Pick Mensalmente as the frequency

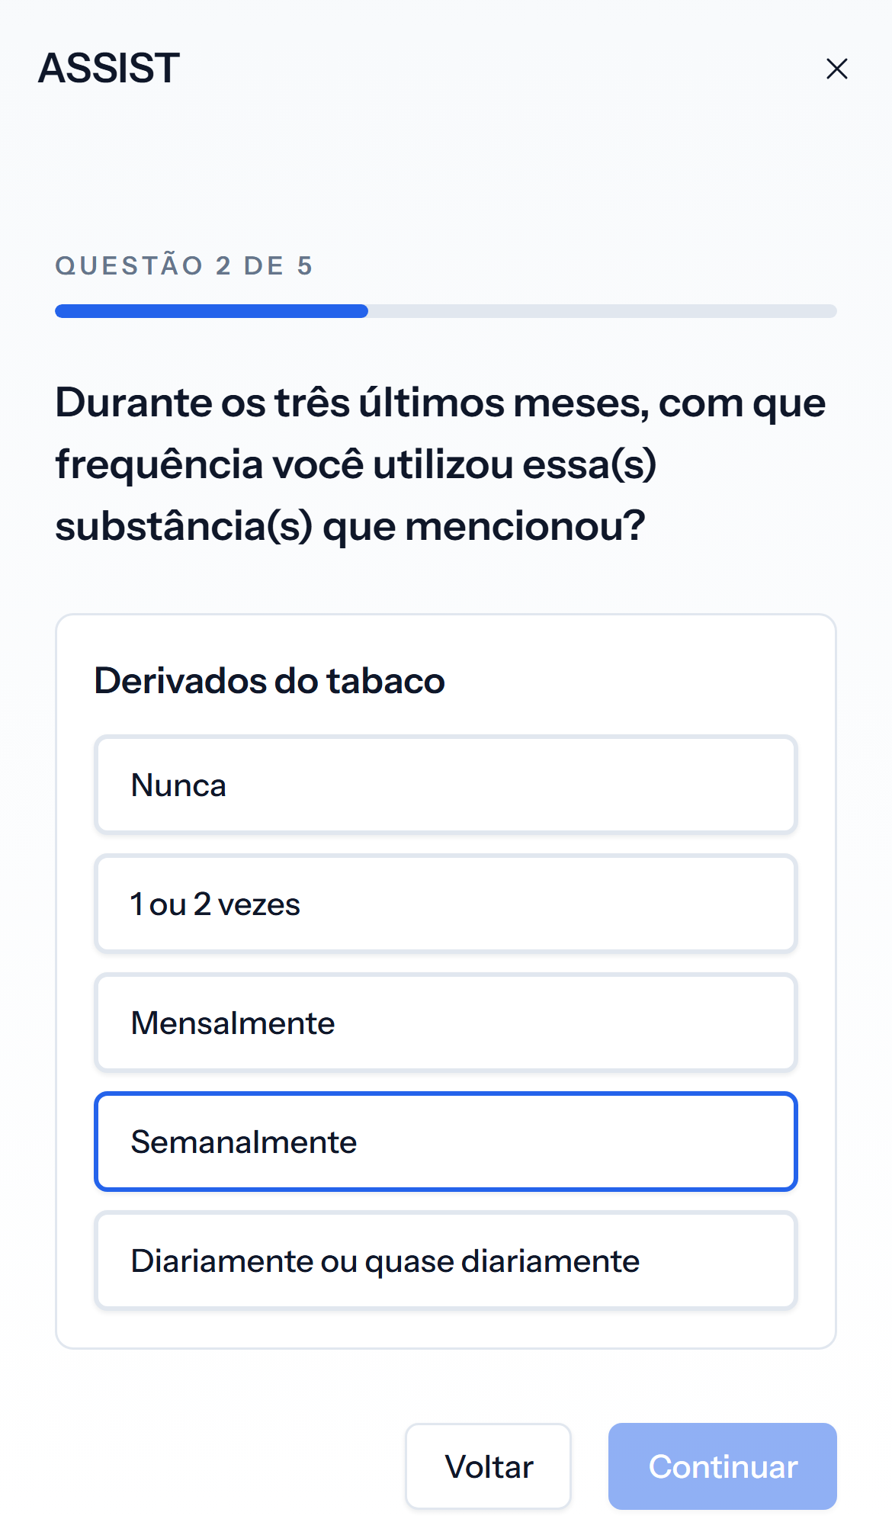(x=445, y=1023)
